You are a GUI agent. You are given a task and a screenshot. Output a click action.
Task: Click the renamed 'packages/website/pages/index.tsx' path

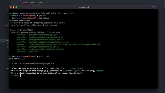45,44
